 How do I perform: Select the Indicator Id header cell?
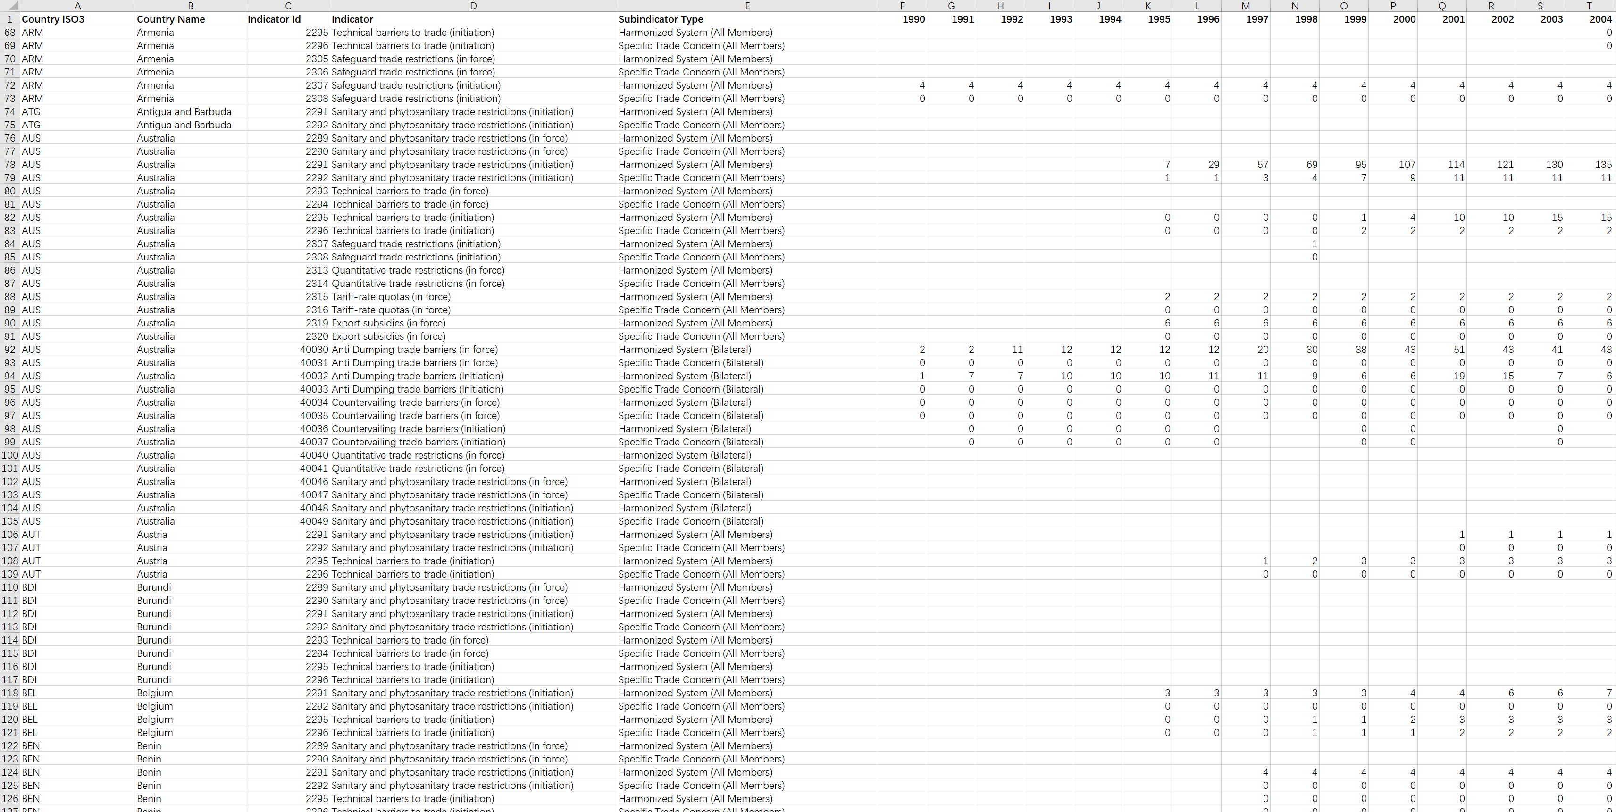coord(274,19)
